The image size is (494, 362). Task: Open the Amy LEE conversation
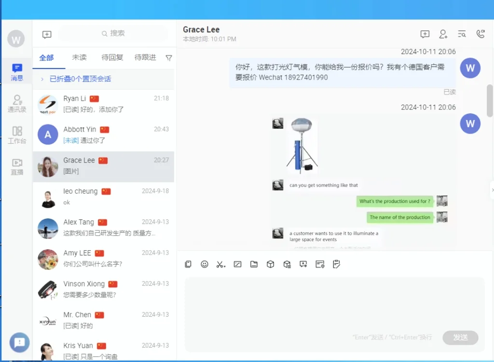click(104, 258)
